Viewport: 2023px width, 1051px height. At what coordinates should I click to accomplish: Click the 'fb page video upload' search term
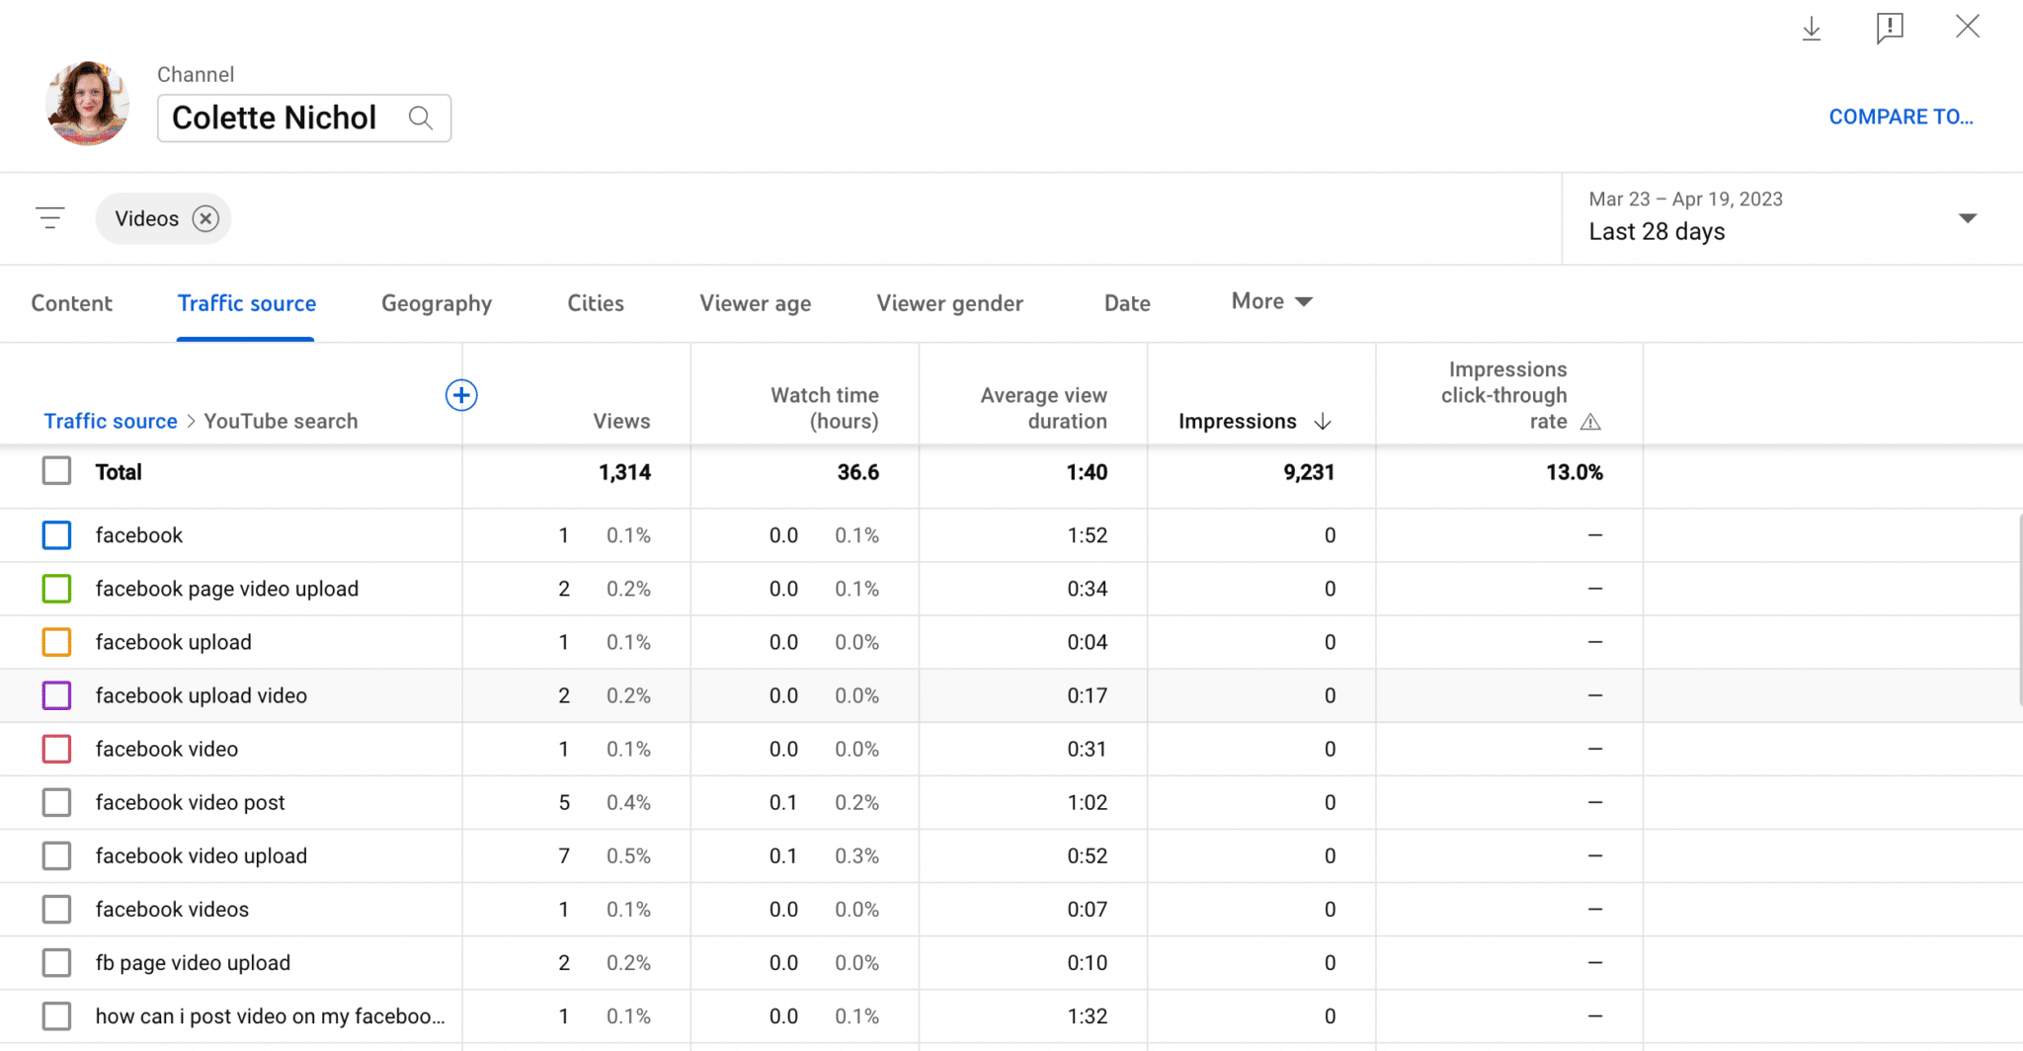(193, 962)
